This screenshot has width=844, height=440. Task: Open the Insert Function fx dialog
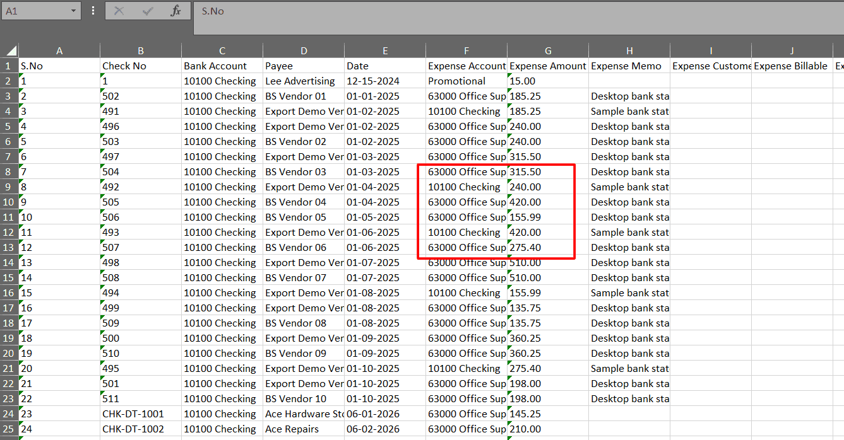click(x=176, y=11)
